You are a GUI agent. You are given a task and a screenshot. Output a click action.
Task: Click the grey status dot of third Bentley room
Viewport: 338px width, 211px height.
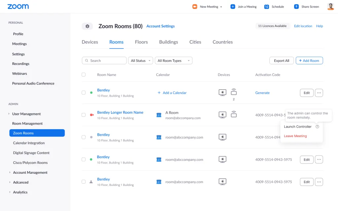point(91,137)
